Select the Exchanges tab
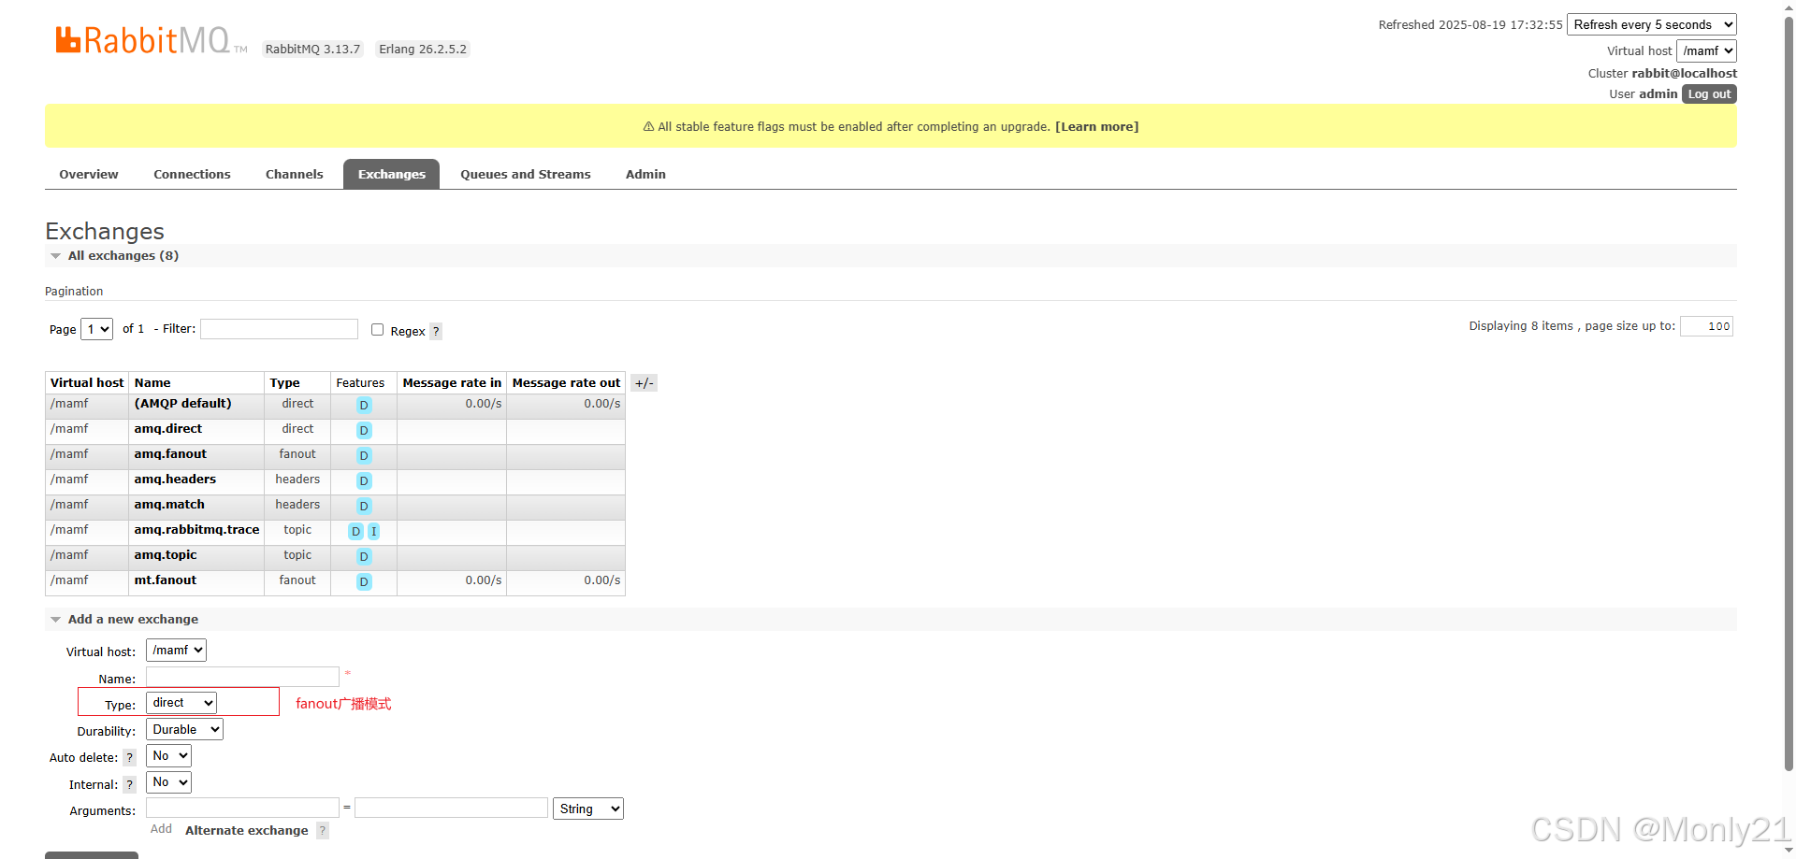Viewport: 1796px width, 859px height. (x=391, y=175)
